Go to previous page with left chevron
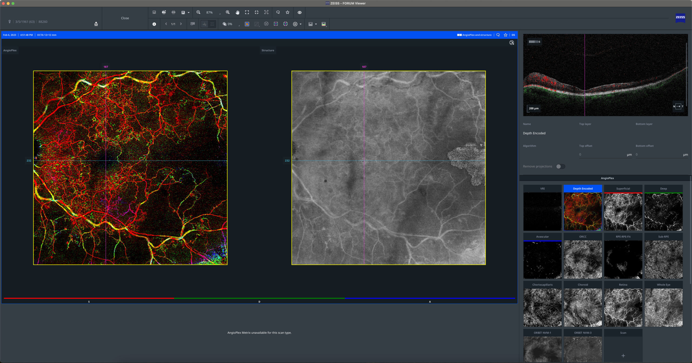 166,24
